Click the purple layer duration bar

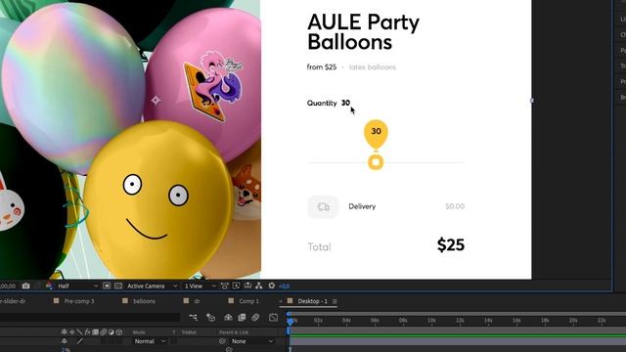pyautogui.click(x=458, y=342)
